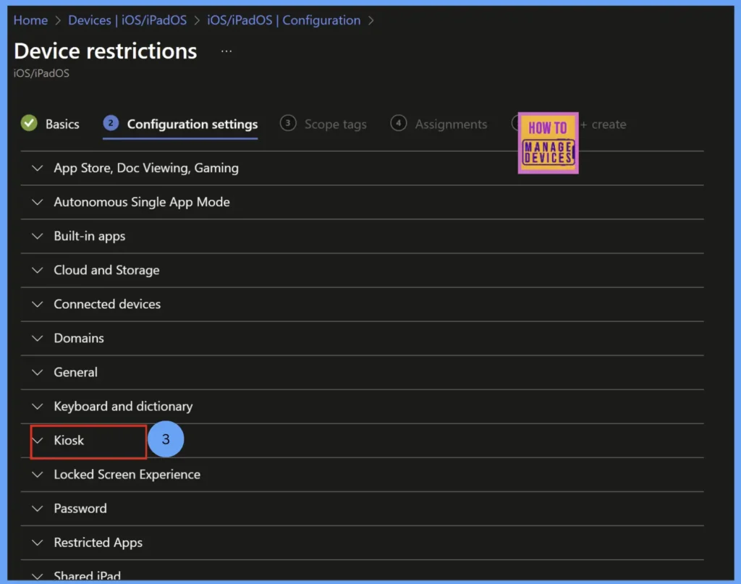
Task: Click the General section label
Action: point(75,372)
